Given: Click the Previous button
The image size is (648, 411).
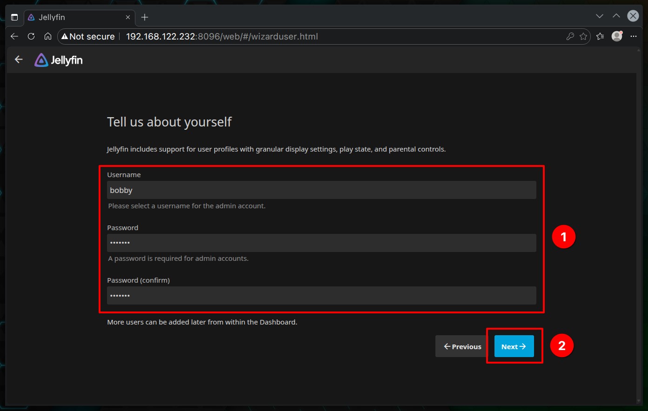Looking at the screenshot, I should [x=462, y=346].
